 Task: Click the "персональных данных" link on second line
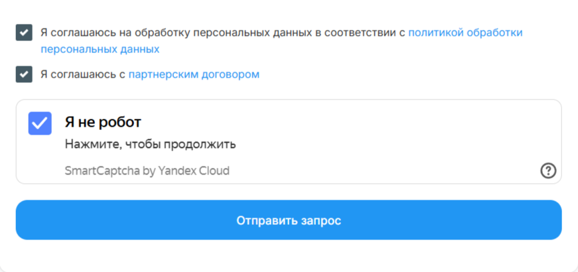[100, 49]
